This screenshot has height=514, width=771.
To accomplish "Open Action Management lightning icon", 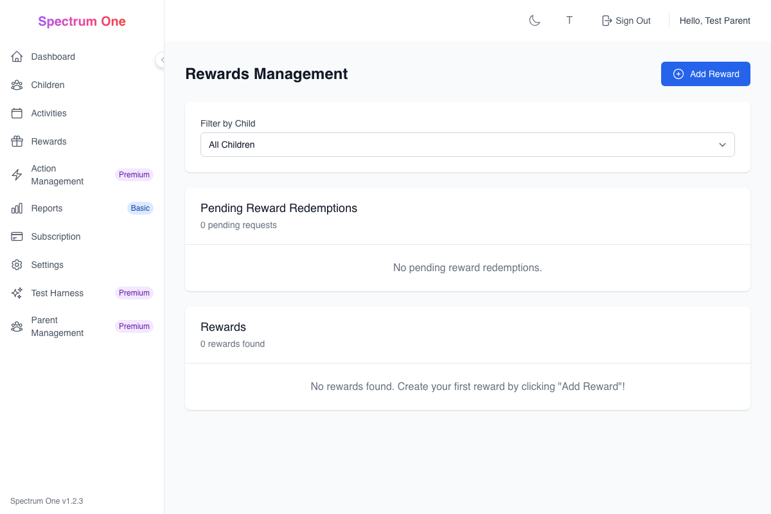I will coord(17,174).
